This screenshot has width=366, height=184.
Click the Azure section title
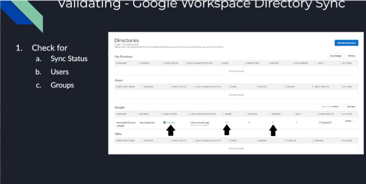[x=119, y=80]
